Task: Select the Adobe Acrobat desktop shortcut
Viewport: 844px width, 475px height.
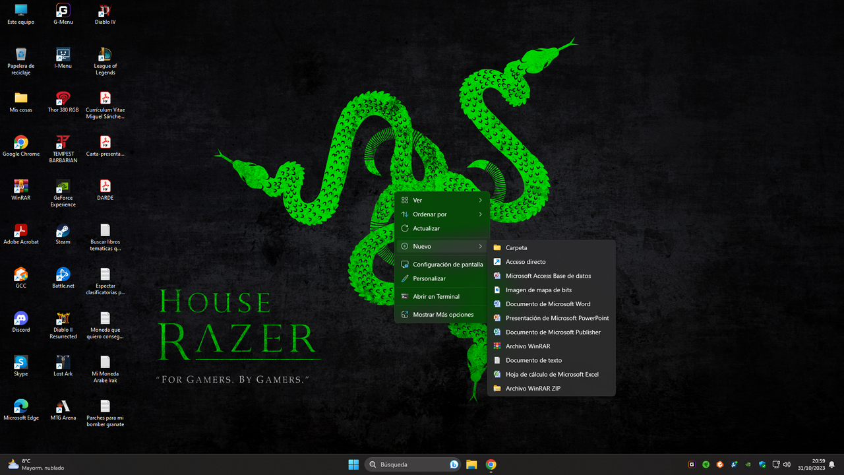Action: pyautogui.click(x=21, y=234)
